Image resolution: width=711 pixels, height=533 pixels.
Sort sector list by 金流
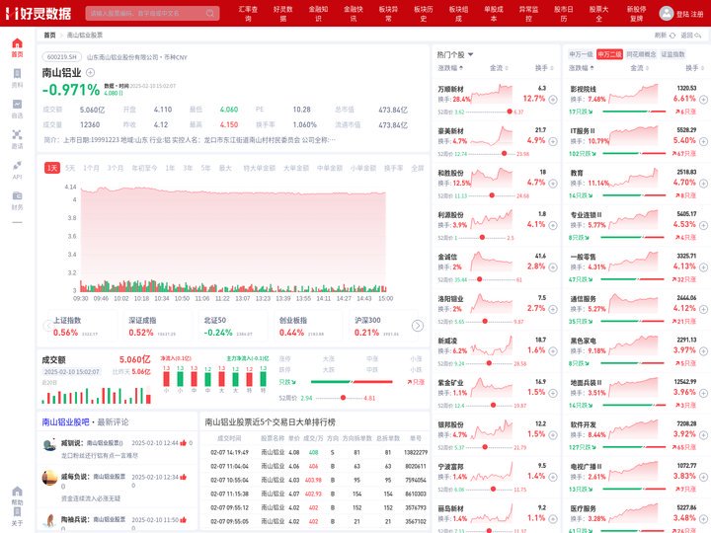(x=639, y=68)
